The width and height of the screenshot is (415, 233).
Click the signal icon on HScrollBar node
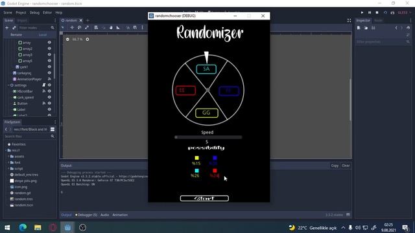pyautogui.click(x=44, y=91)
